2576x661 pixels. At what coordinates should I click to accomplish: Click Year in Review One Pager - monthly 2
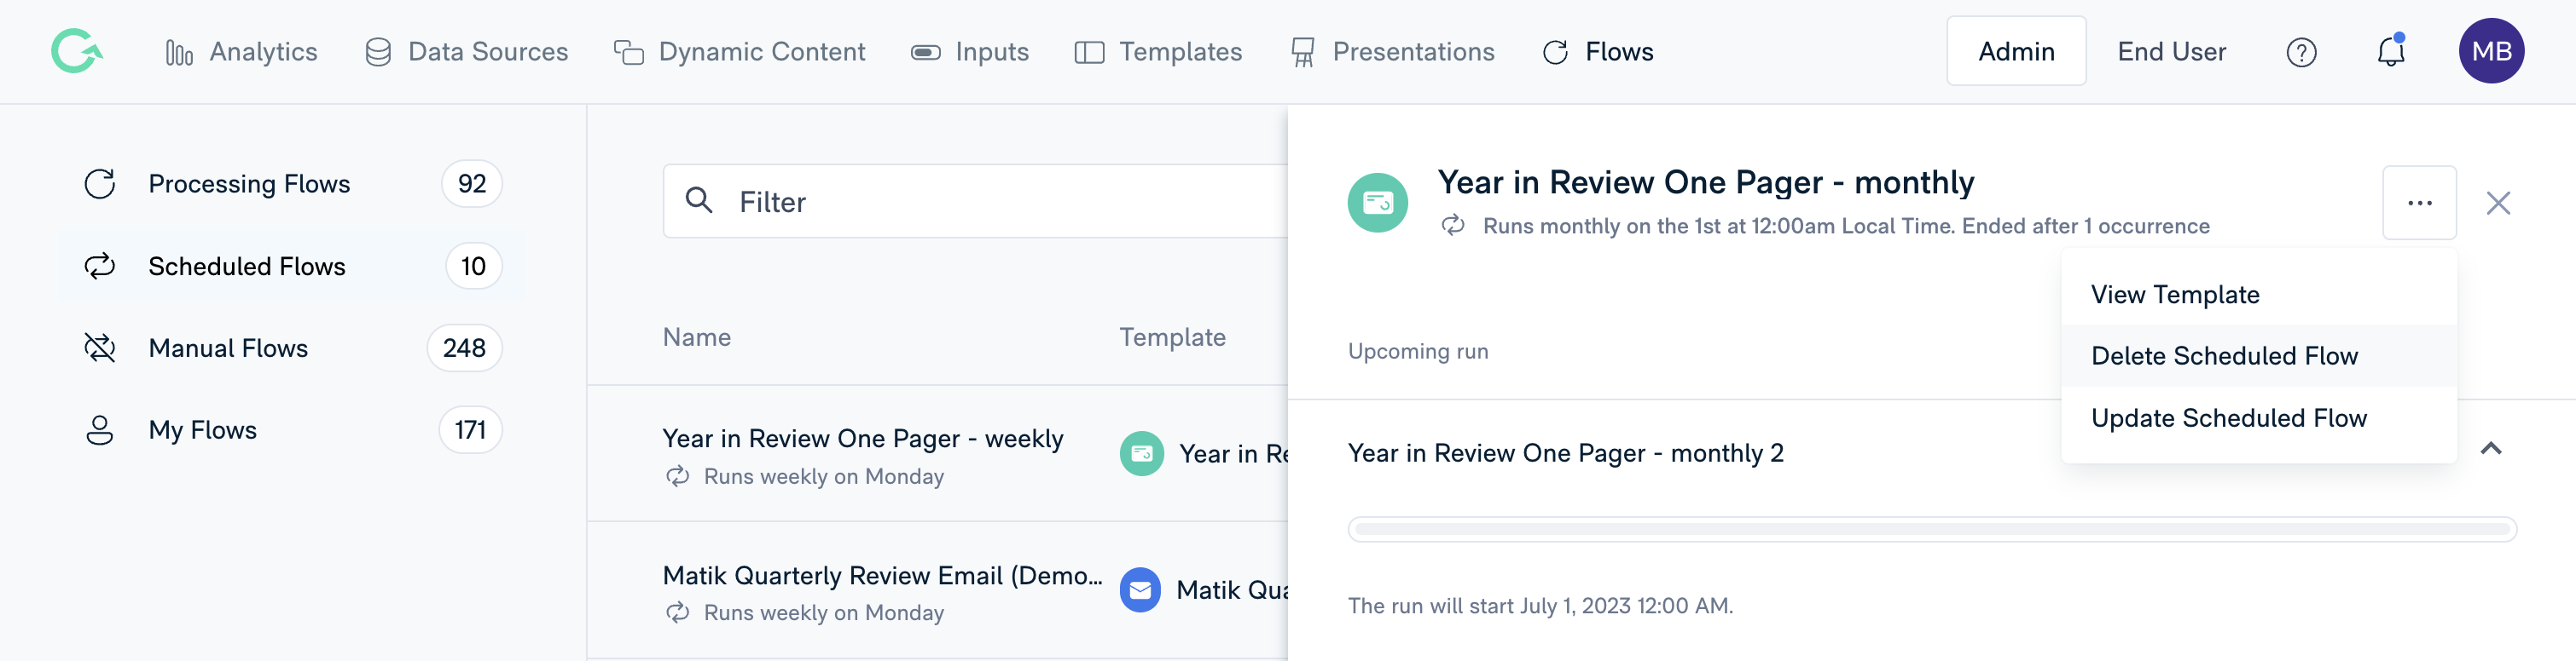pyautogui.click(x=1565, y=453)
